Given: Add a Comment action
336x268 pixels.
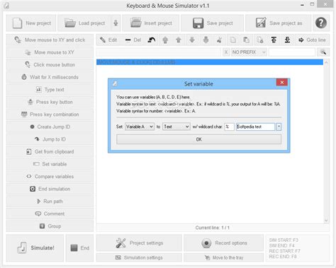Looking at the screenshot, I should (50, 214).
